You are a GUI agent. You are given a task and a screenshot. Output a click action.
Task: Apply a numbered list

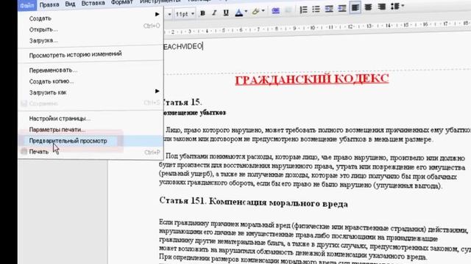(x=303, y=10)
